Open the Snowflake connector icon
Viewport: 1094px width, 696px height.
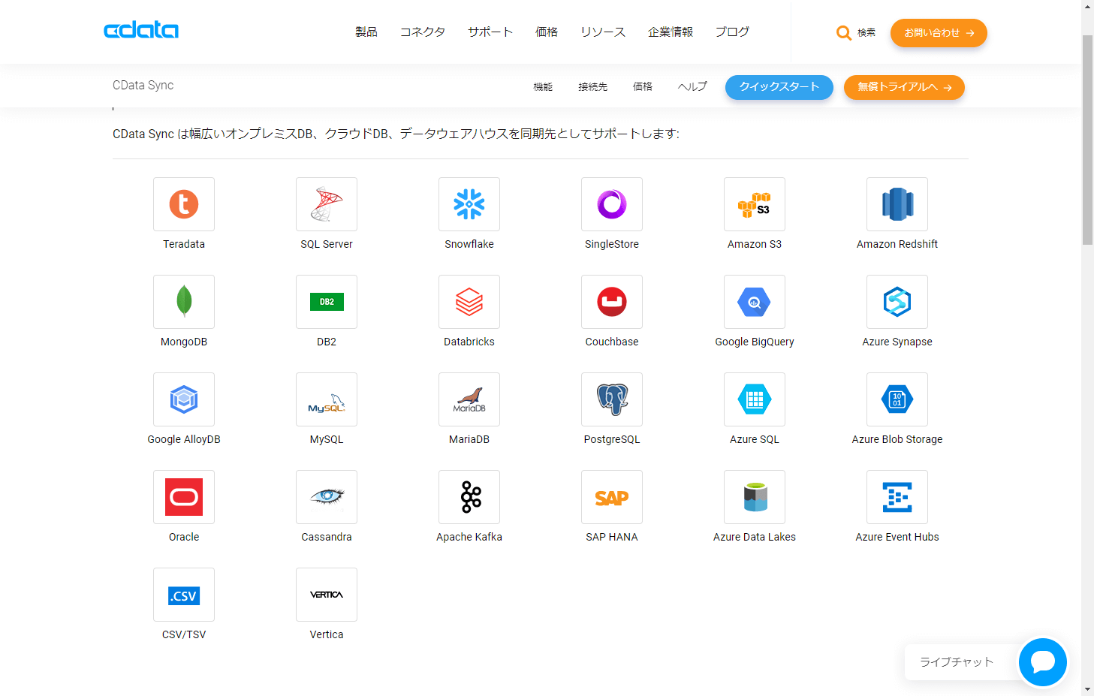(x=469, y=204)
